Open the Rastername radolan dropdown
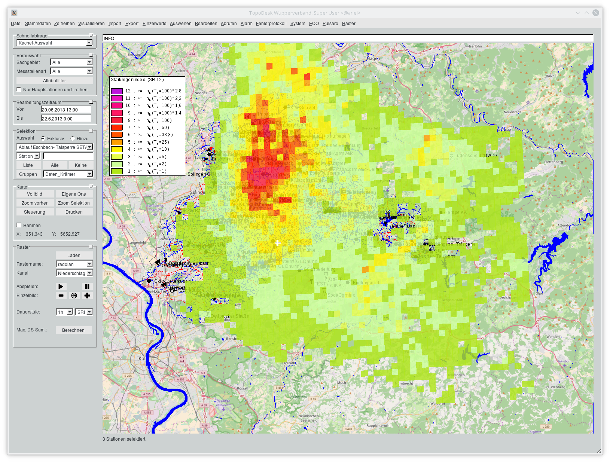The image size is (610, 462). coord(74,264)
